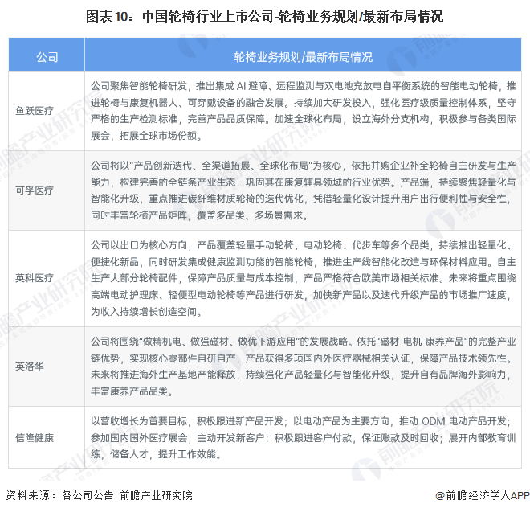Click the '信隆健康' company cell
The image size is (530, 512).
click(x=47, y=437)
